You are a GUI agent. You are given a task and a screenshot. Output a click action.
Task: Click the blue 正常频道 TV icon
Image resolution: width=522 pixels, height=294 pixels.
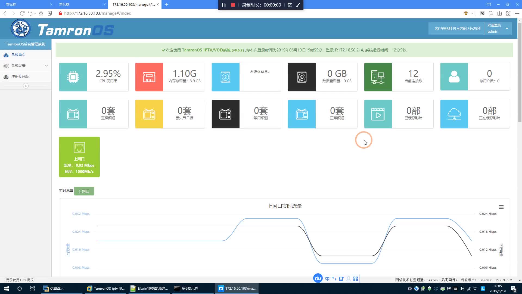coord(302,114)
